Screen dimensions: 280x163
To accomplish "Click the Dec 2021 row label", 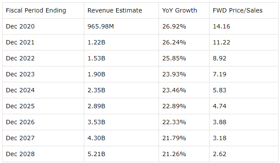I will coord(20,42).
